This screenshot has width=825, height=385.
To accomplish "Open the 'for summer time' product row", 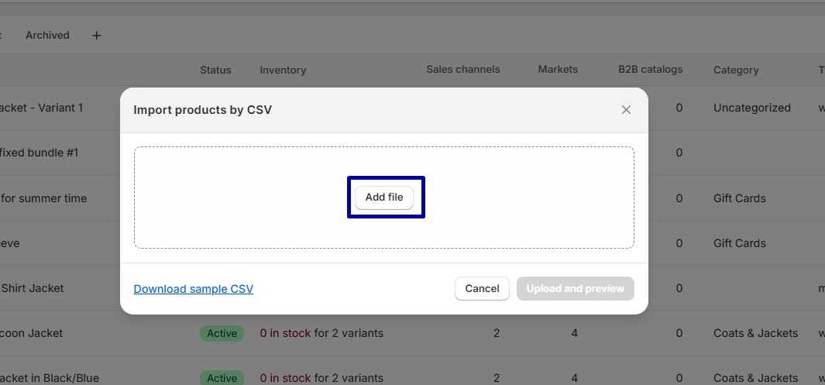I will click(x=43, y=198).
